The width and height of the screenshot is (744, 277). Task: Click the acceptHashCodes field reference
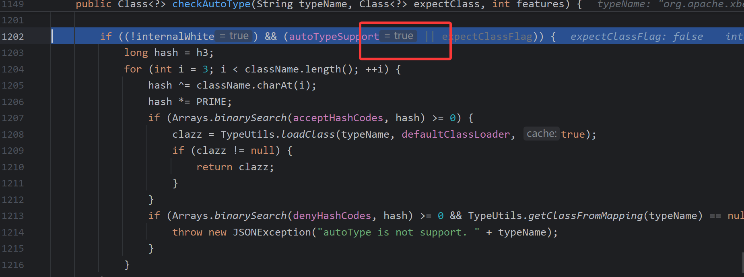tap(338, 118)
